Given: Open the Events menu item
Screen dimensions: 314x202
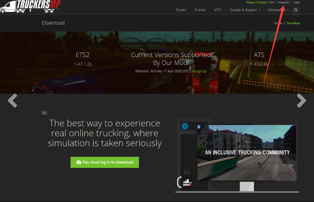Looking at the screenshot, I should (200, 10).
